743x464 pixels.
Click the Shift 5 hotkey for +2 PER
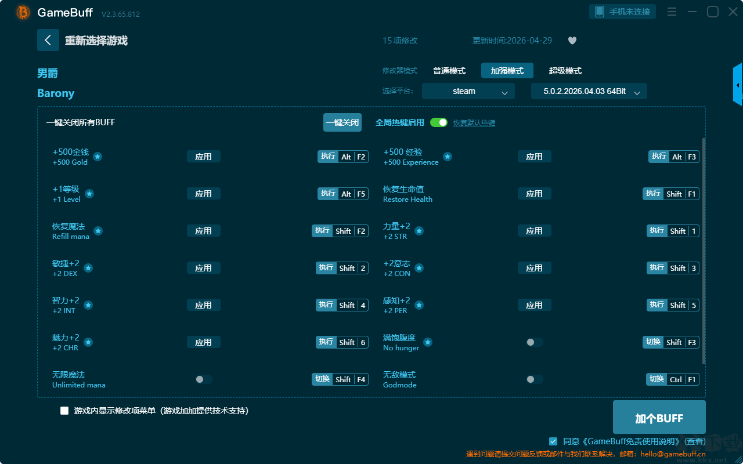(673, 305)
